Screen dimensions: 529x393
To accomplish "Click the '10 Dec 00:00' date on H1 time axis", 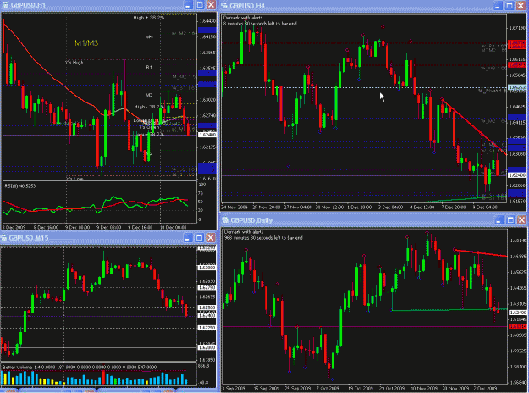I will pyautogui.click(x=174, y=227).
